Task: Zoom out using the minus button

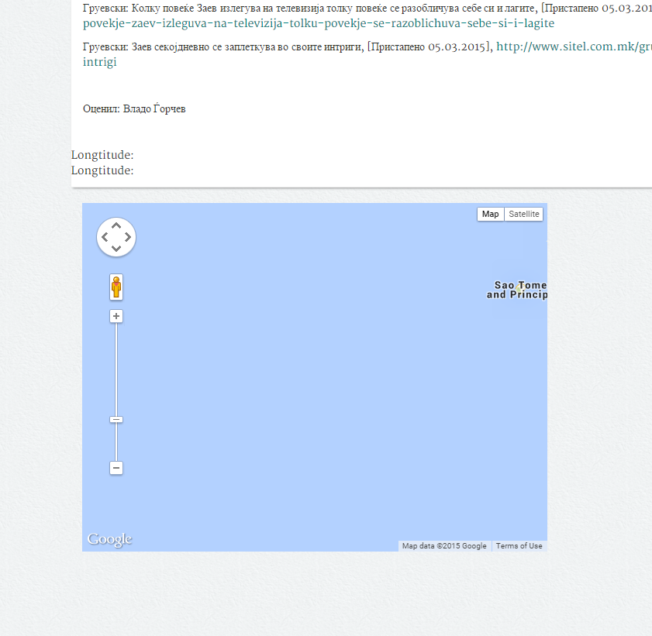Action: point(116,468)
